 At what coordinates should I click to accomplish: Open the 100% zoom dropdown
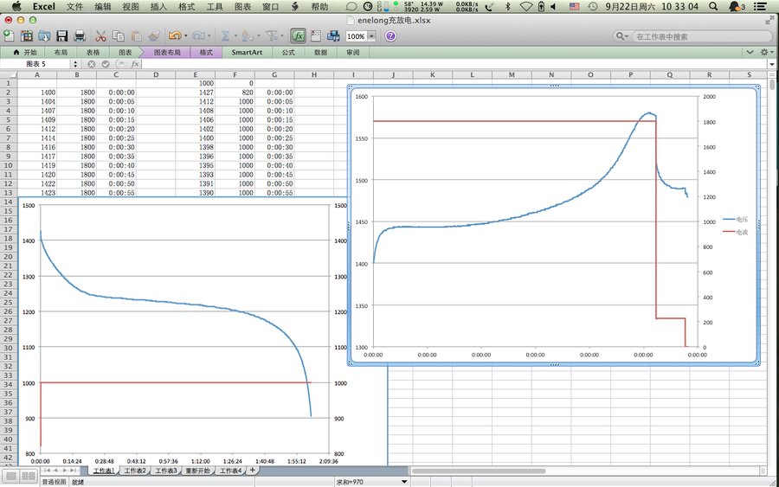(371, 36)
